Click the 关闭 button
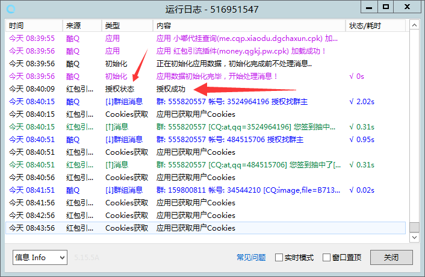Viewport: 425px width, 277px height. pos(391,257)
